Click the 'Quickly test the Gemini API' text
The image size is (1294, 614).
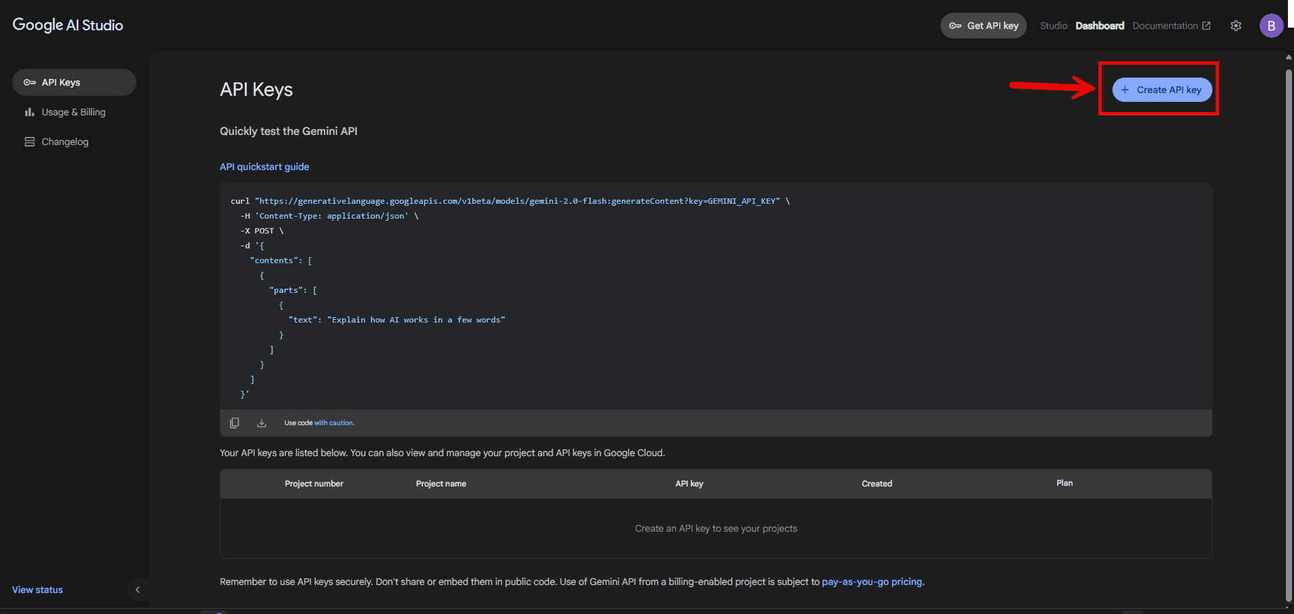point(289,131)
